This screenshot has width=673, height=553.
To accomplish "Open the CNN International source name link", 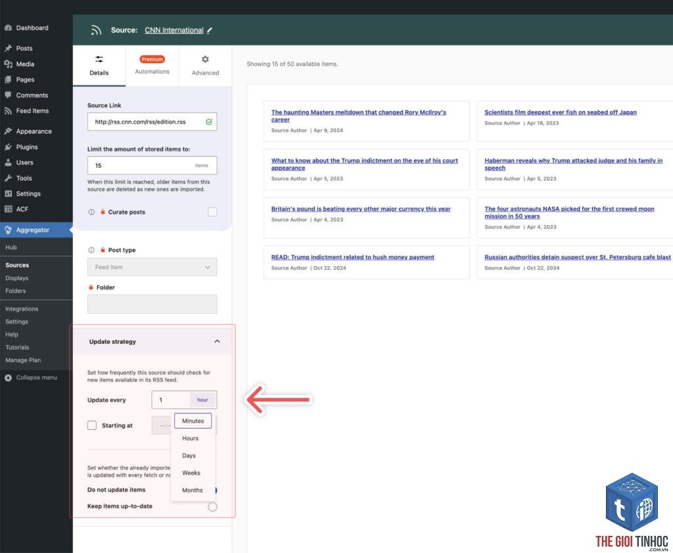I will [x=174, y=30].
